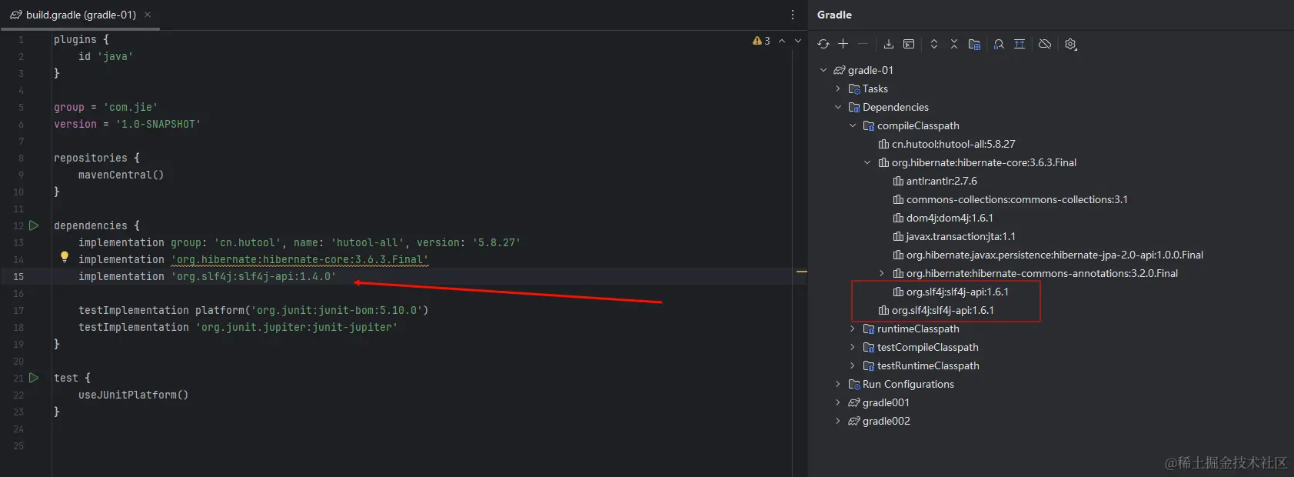Open the yellow lightbulb quick-fix on line 14
Viewport: 1294px width, 477px height.
65,257
